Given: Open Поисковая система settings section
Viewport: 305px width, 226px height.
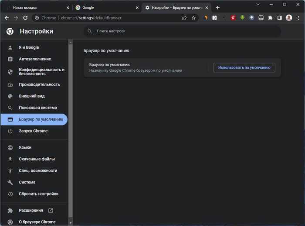Looking at the screenshot, I should click(34, 108).
